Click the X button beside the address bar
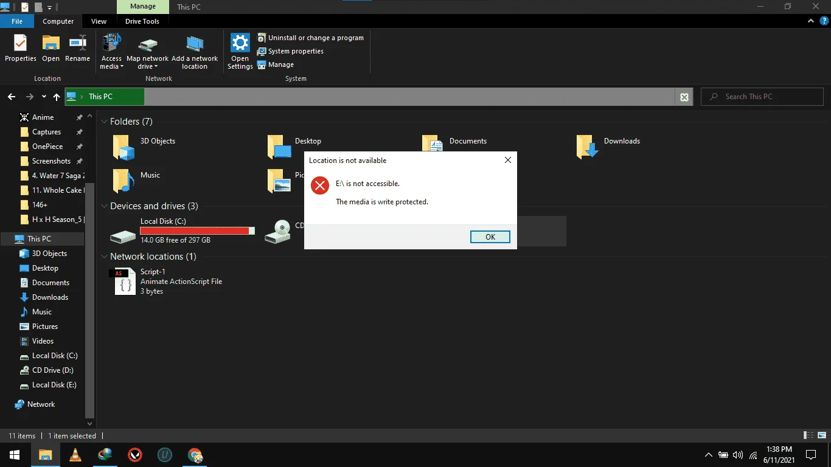This screenshot has width=831, height=467. 684,97
